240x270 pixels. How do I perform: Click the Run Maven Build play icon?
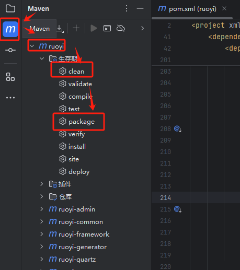pos(94,28)
